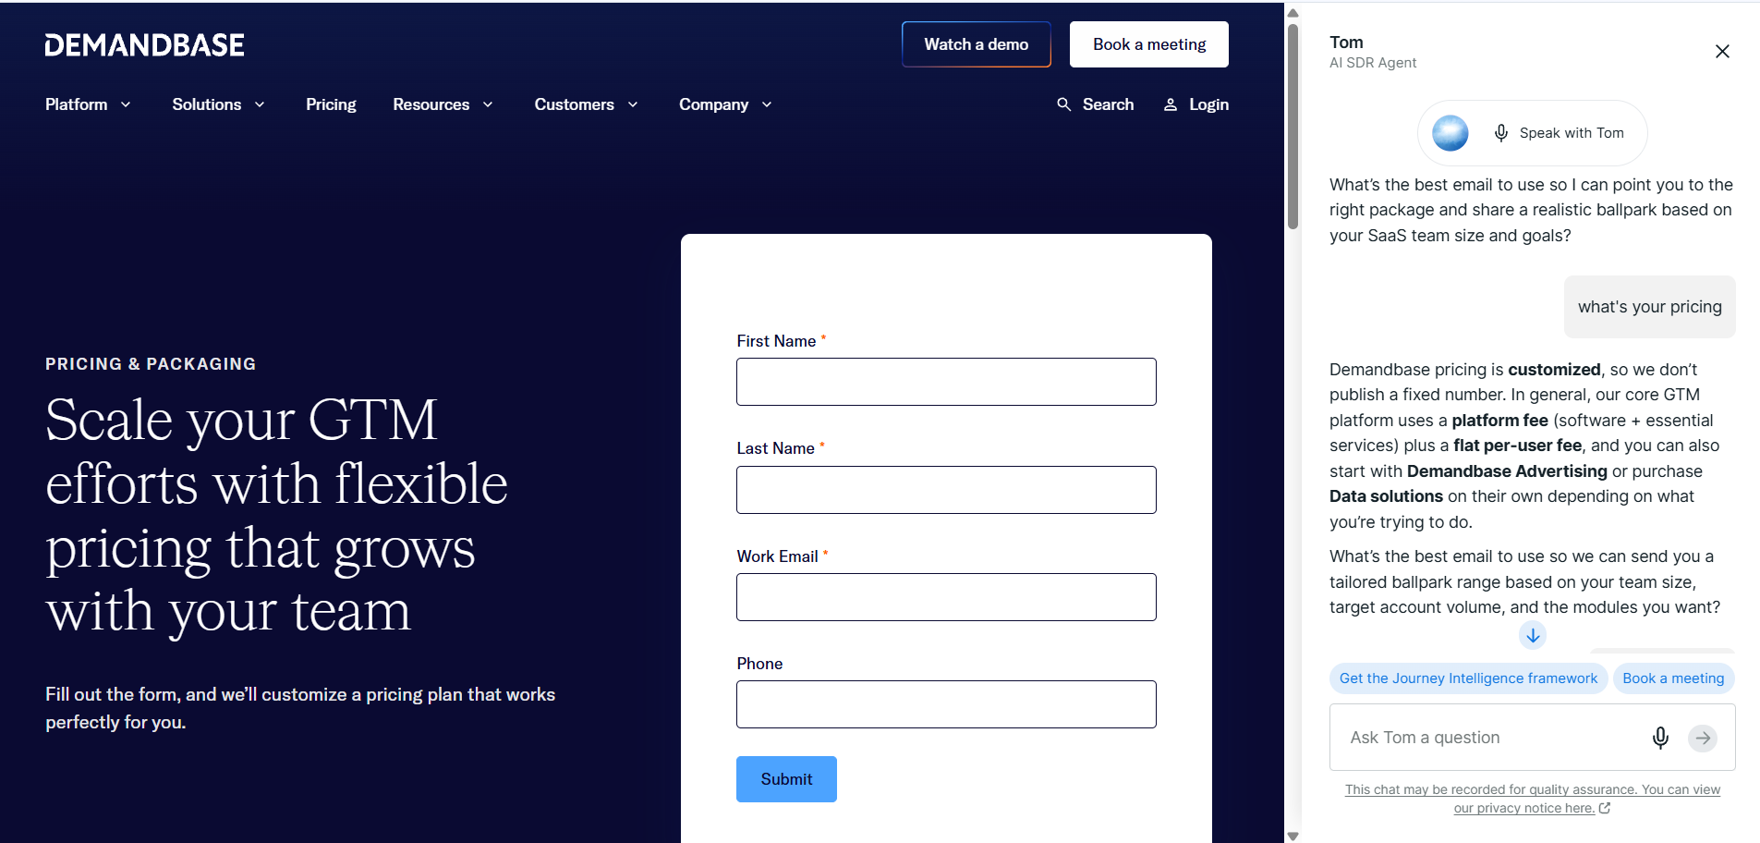This screenshot has width=1760, height=843.
Task: Expand the Company menu chevron
Action: click(x=767, y=104)
